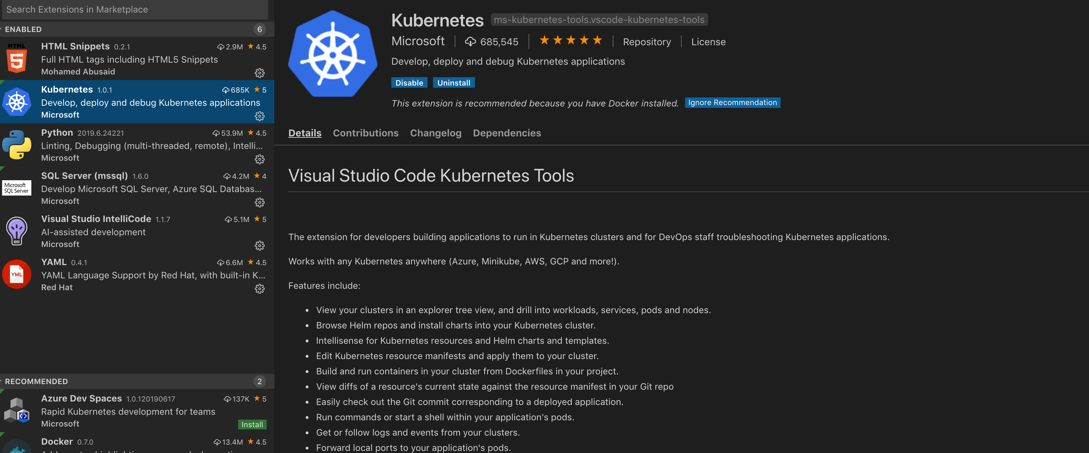Image resolution: width=1089 pixels, height=453 pixels.
Task: Open Visual Studio IntelliCode gear menu
Action: pos(260,246)
